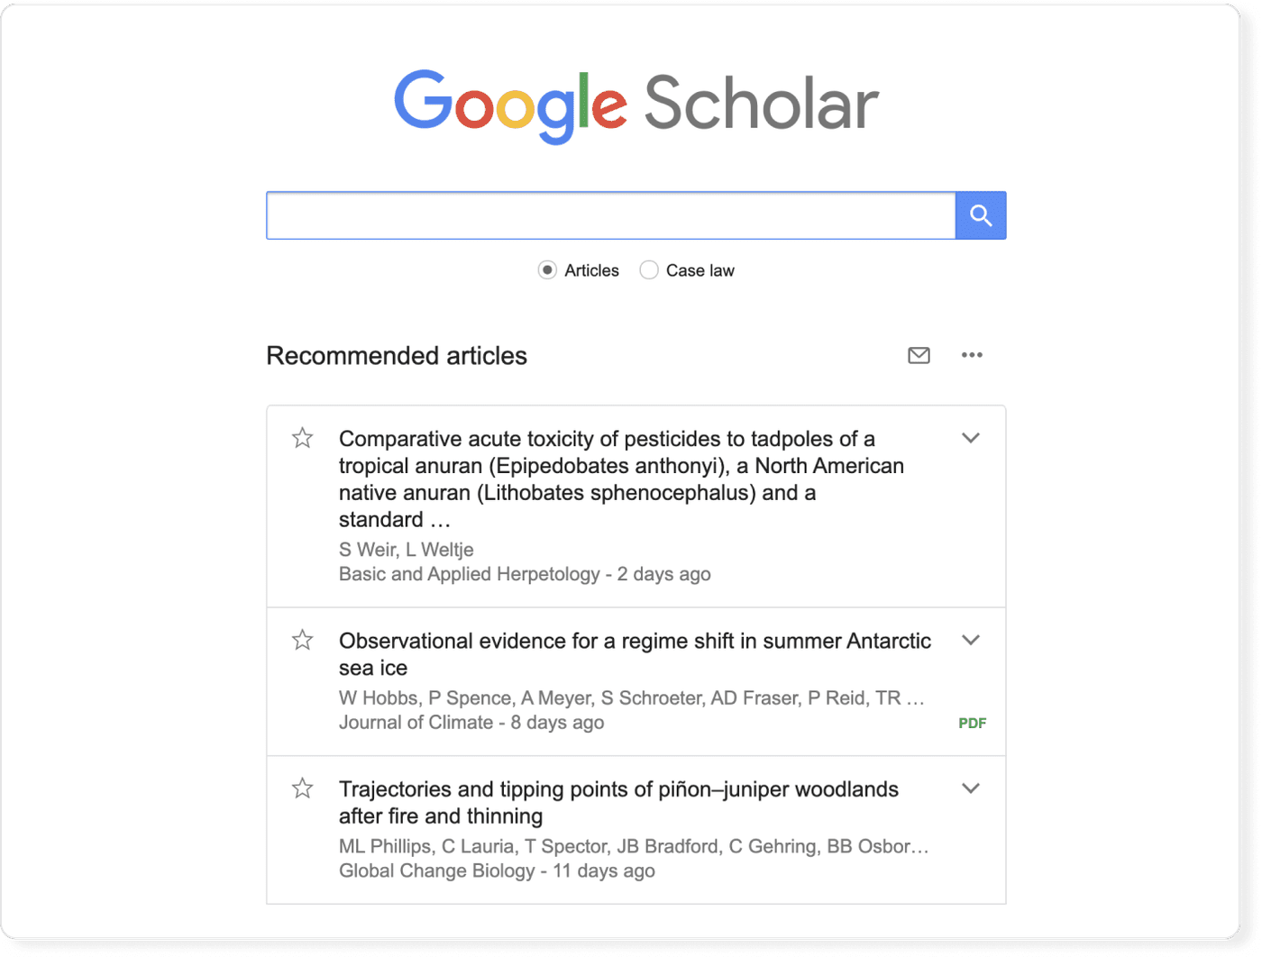1262x957 pixels.
Task: Enable the Case law option
Action: (x=649, y=269)
